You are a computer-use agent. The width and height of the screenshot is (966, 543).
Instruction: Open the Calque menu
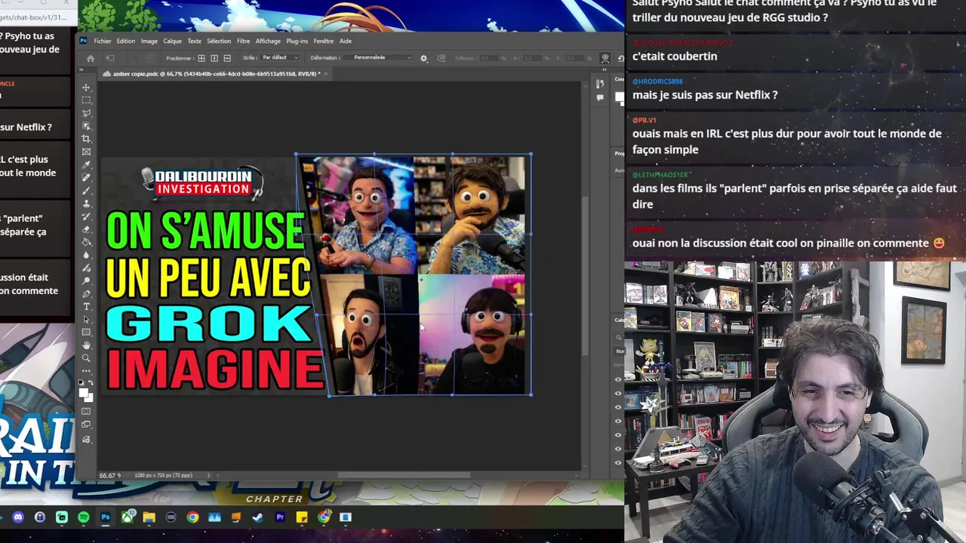173,41
